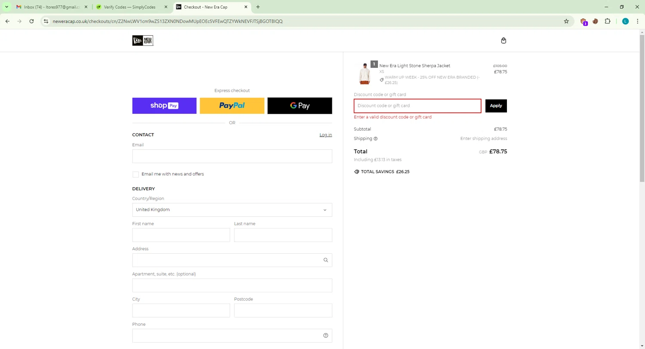Click the Discount code or gift card field
645x349 pixels.
pos(418,106)
